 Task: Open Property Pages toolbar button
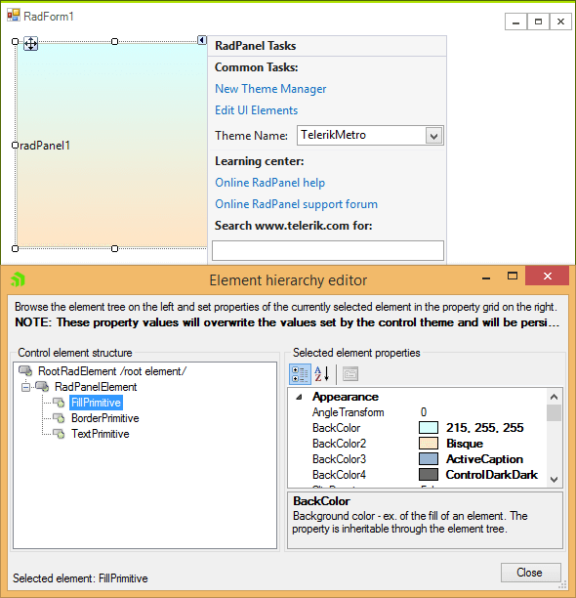point(350,374)
